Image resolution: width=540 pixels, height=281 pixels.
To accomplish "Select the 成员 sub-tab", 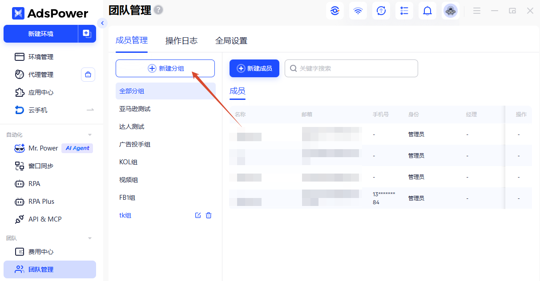I will (x=237, y=91).
